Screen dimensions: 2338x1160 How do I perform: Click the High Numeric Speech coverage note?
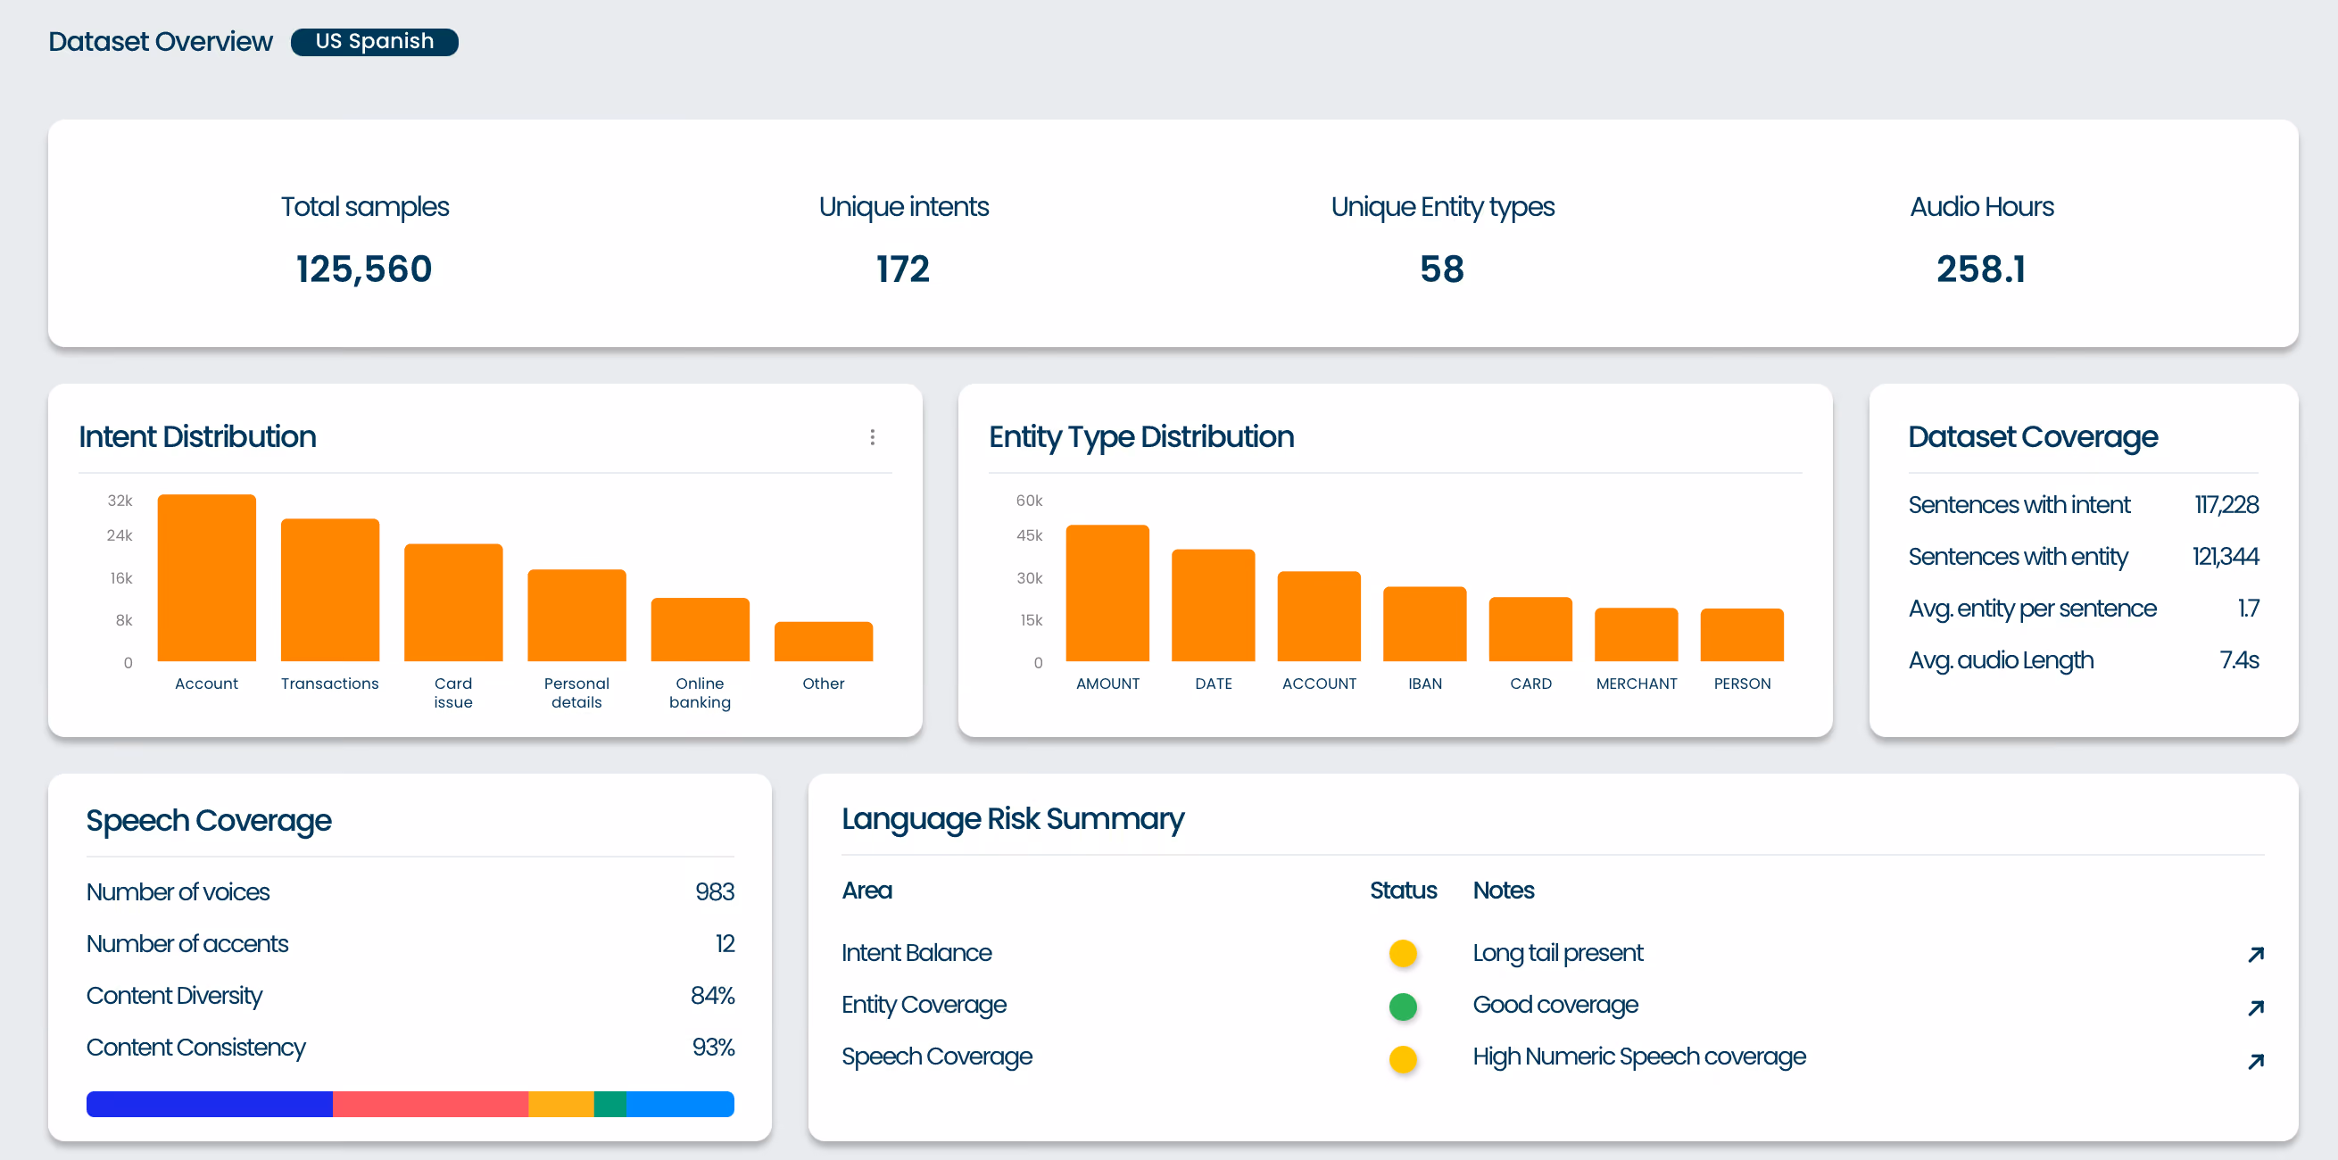1639,1056
